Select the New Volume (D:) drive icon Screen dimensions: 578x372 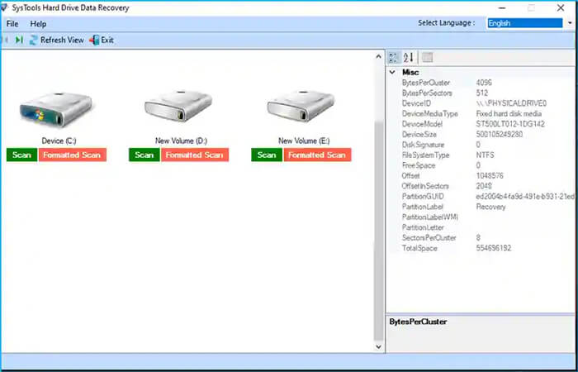click(x=178, y=107)
